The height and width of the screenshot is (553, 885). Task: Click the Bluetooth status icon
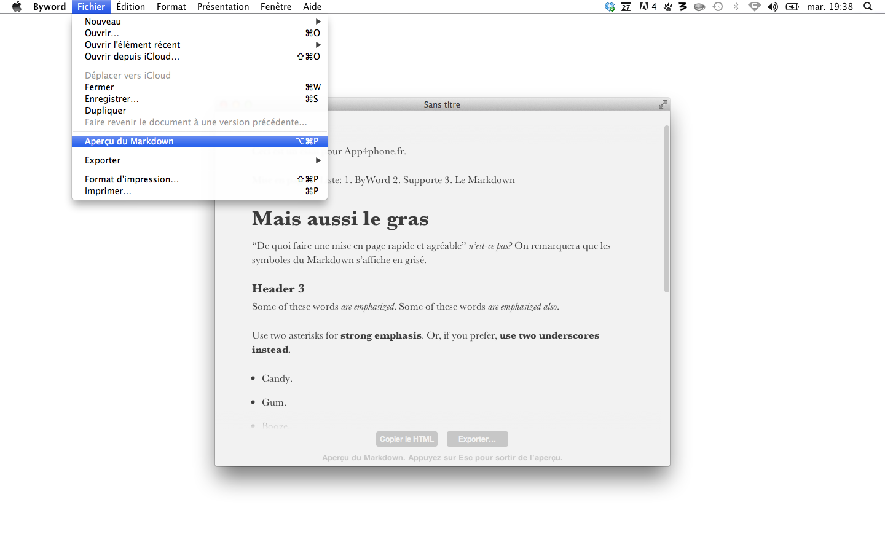tap(736, 7)
